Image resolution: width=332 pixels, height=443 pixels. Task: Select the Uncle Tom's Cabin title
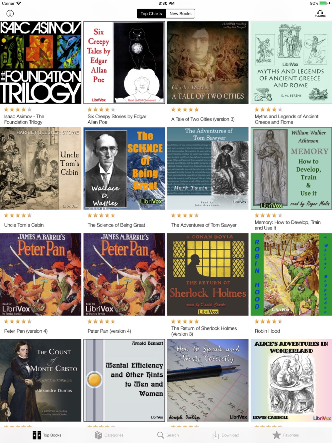pos(24,225)
